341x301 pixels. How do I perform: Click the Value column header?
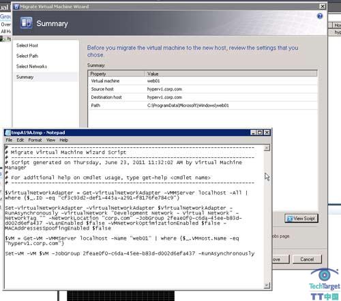tap(231, 74)
